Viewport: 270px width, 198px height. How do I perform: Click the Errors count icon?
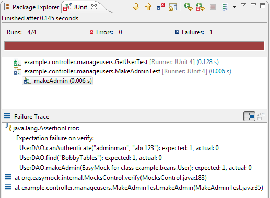[91, 32]
